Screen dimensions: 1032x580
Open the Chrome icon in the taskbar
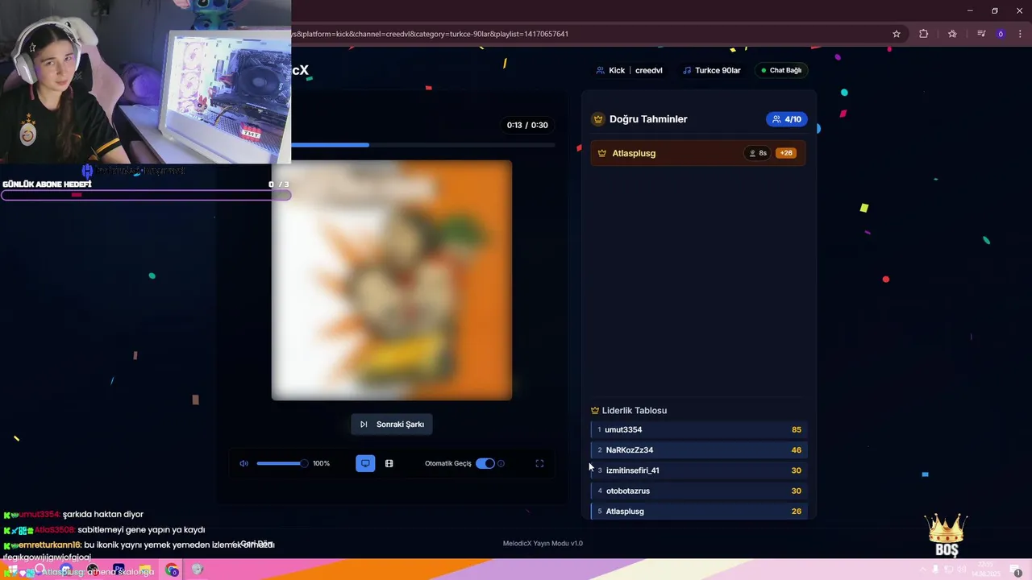(172, 570)
